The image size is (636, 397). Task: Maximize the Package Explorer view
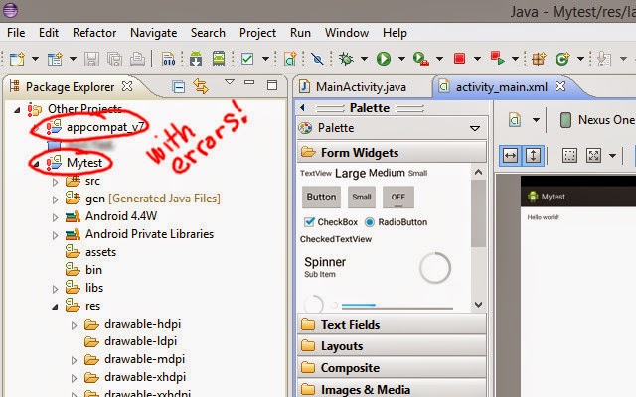coord(272,85)
